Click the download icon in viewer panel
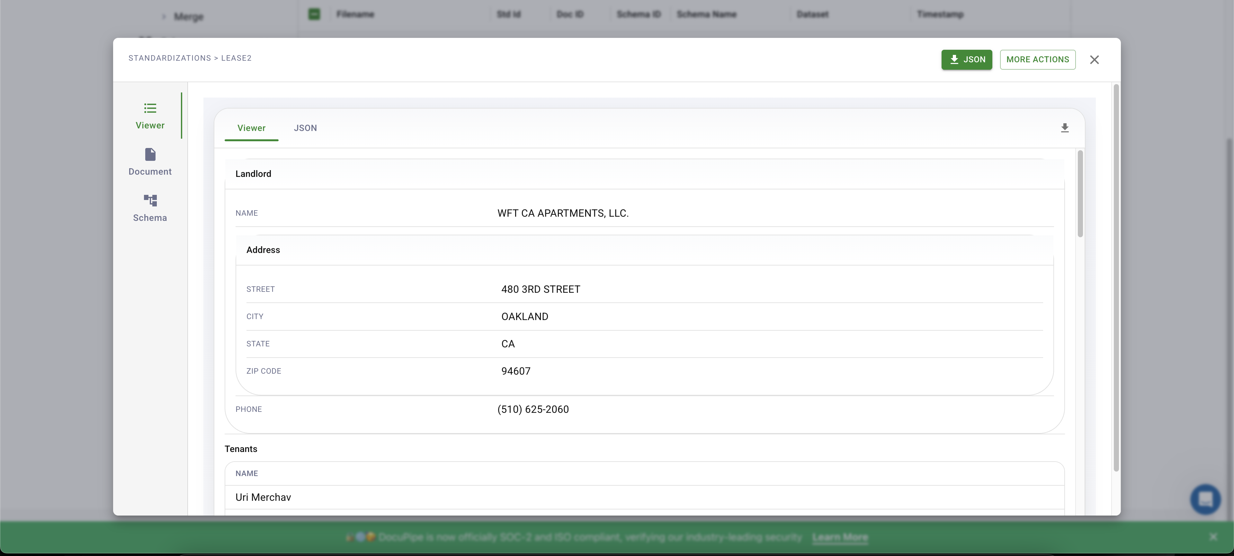Viewport: 1234px width, 556px height. 1064,128
